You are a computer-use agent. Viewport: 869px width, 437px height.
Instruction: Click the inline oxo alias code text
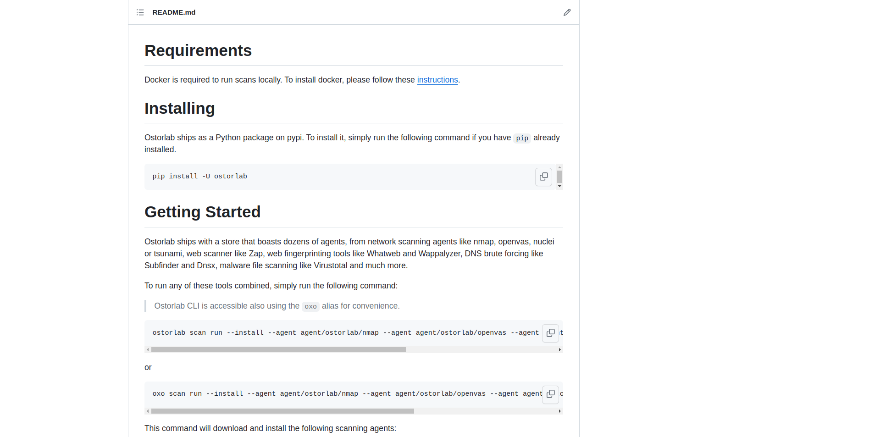[x=310, y=306]
